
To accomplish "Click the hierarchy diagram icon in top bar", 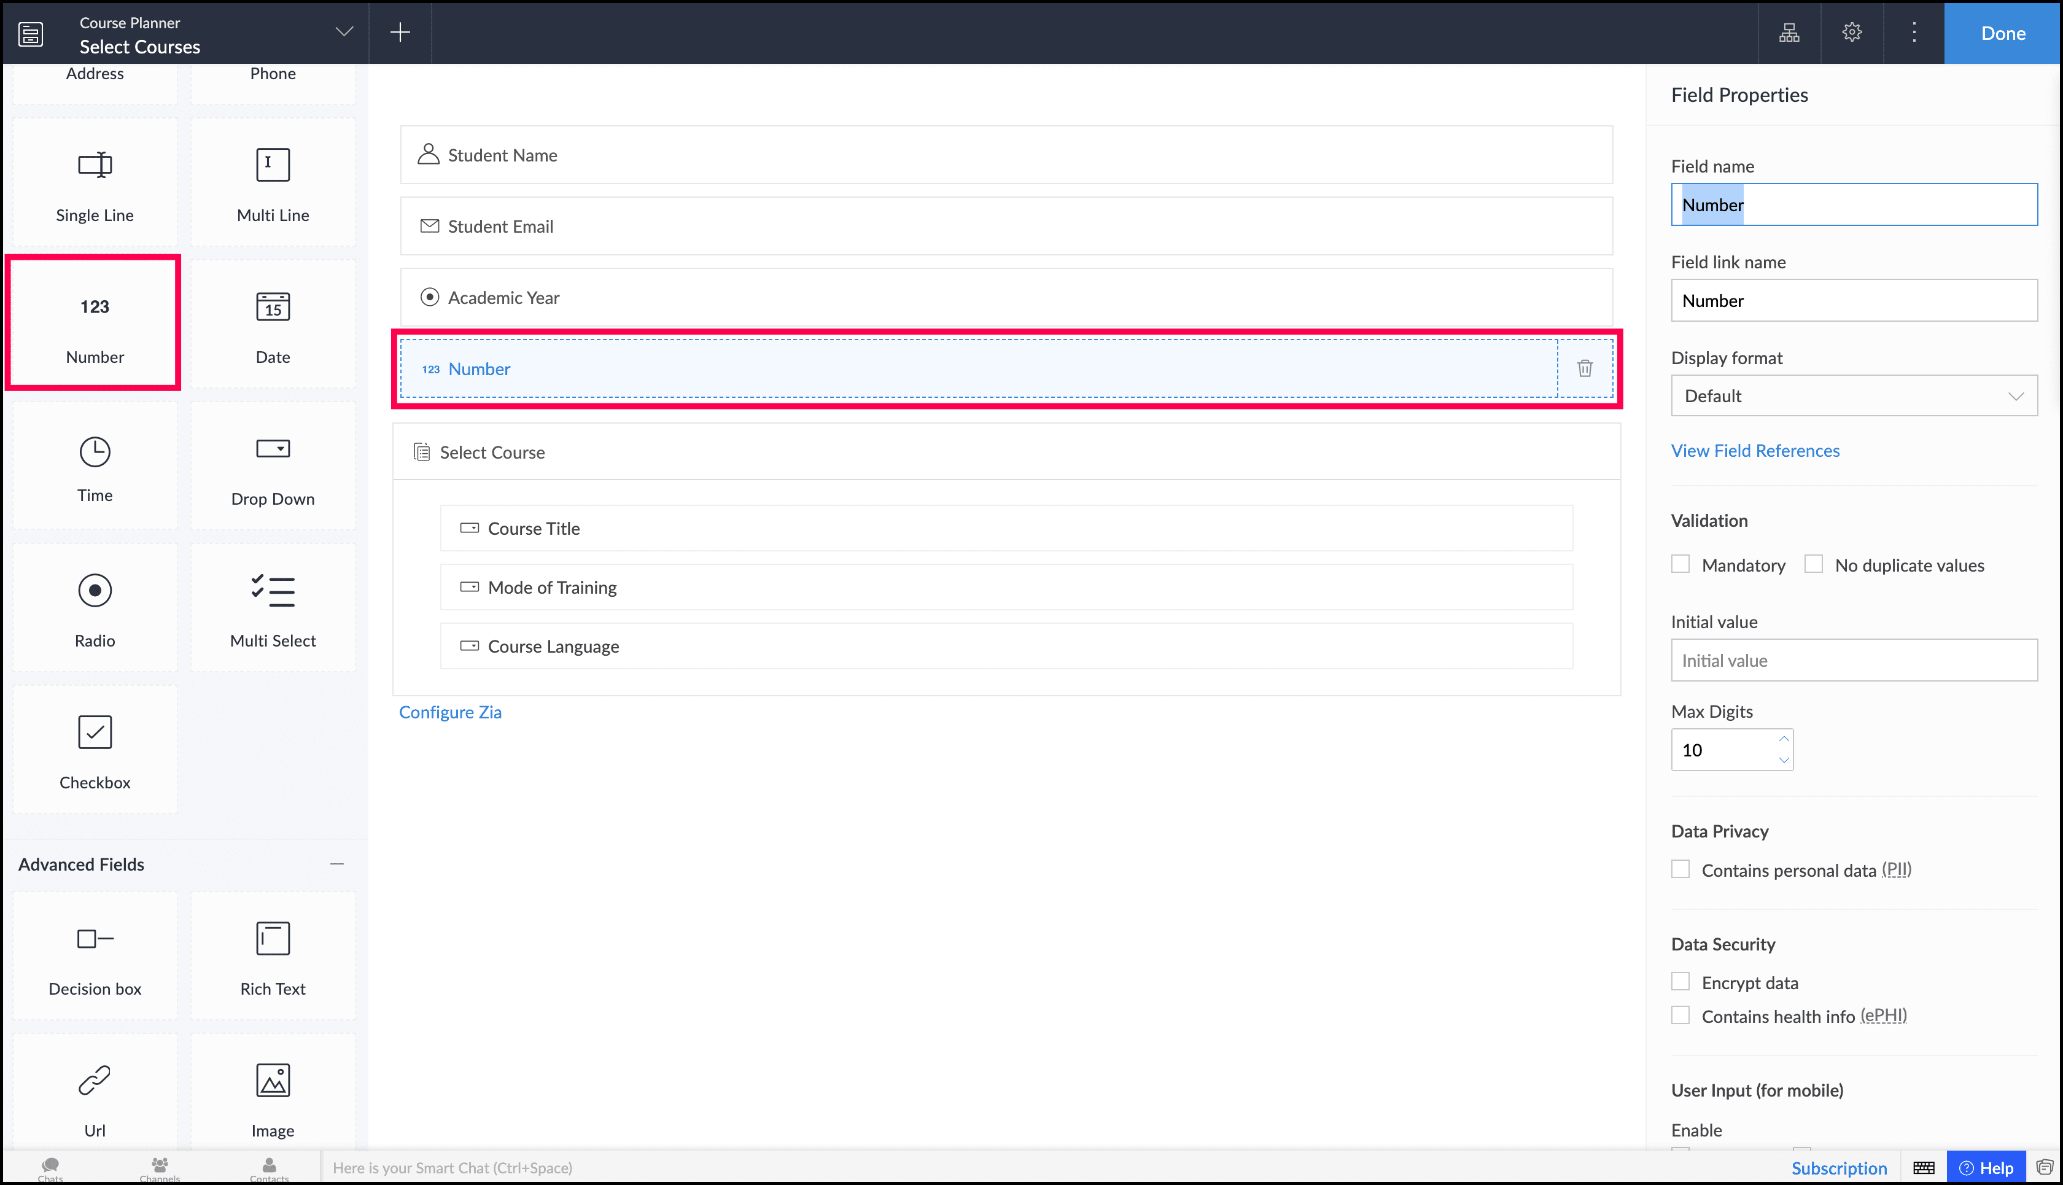I will pos(1789,33).
